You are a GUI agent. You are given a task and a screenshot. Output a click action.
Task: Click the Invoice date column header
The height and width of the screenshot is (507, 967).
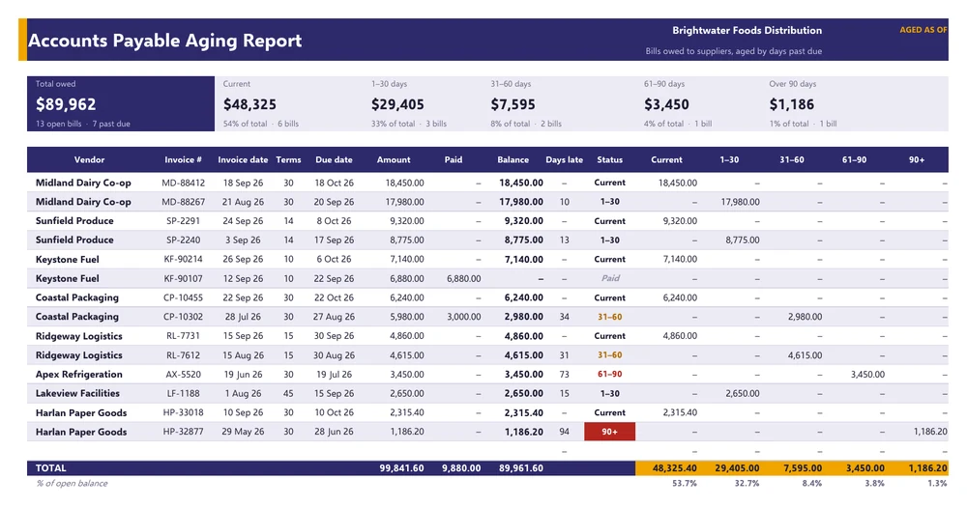(x=243, y=159)
